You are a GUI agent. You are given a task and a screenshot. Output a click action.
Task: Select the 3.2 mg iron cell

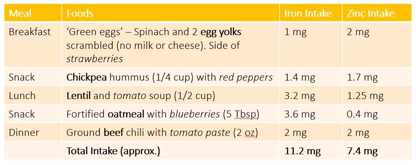(x=310, y=96)
